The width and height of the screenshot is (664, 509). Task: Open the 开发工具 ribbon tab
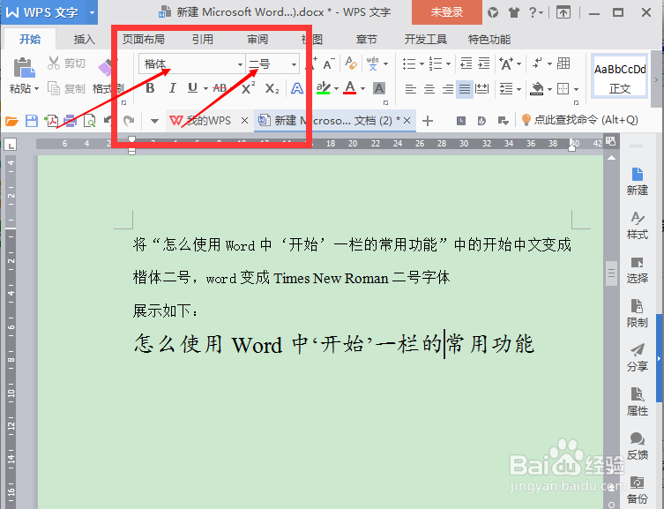click(x=425, y=40)
